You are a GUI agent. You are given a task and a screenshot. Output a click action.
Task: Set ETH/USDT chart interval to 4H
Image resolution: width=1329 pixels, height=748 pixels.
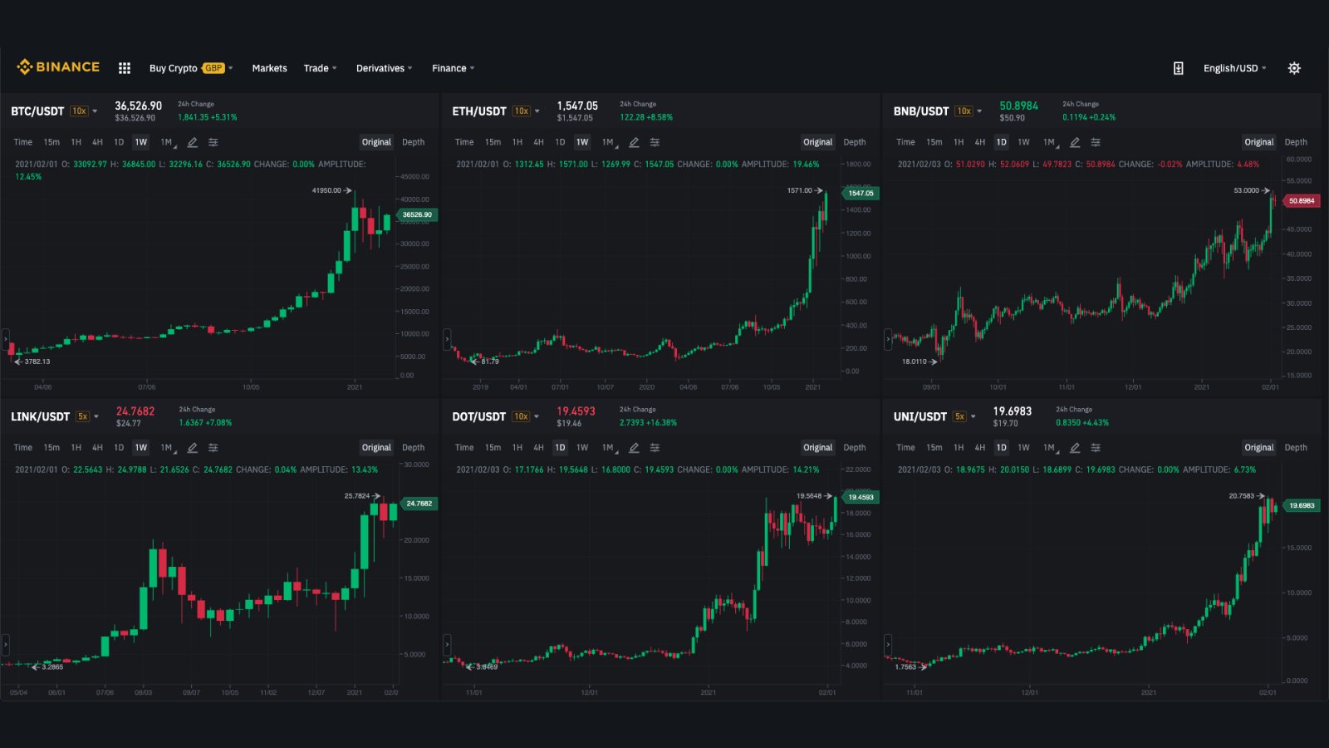[x=538, y=142]
